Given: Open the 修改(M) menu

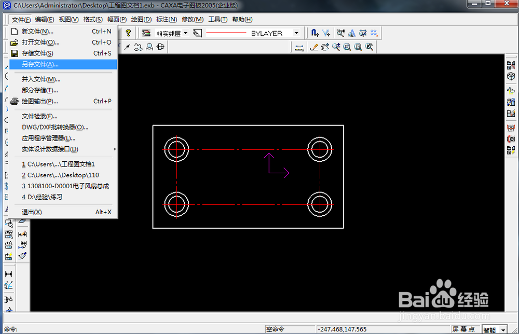Looking at the screenshot, I should 193,20.
